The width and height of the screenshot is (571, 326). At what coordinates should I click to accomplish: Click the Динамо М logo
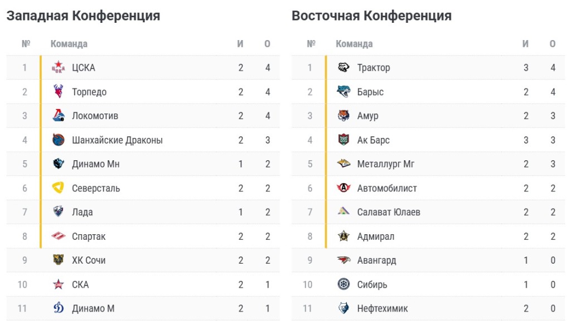pos(58,308)
